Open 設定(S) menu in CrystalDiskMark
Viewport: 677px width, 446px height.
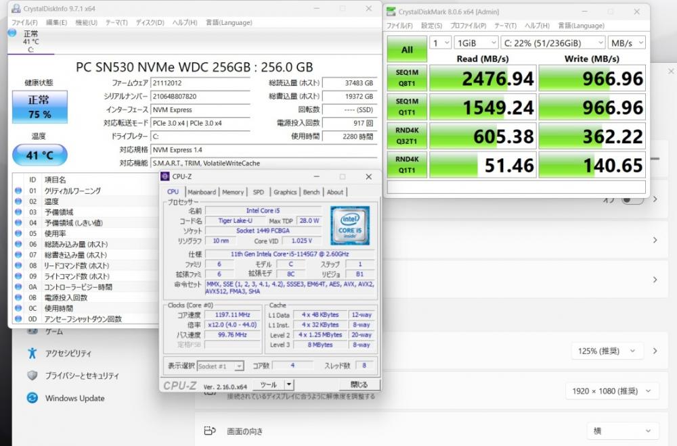point(431,26)
